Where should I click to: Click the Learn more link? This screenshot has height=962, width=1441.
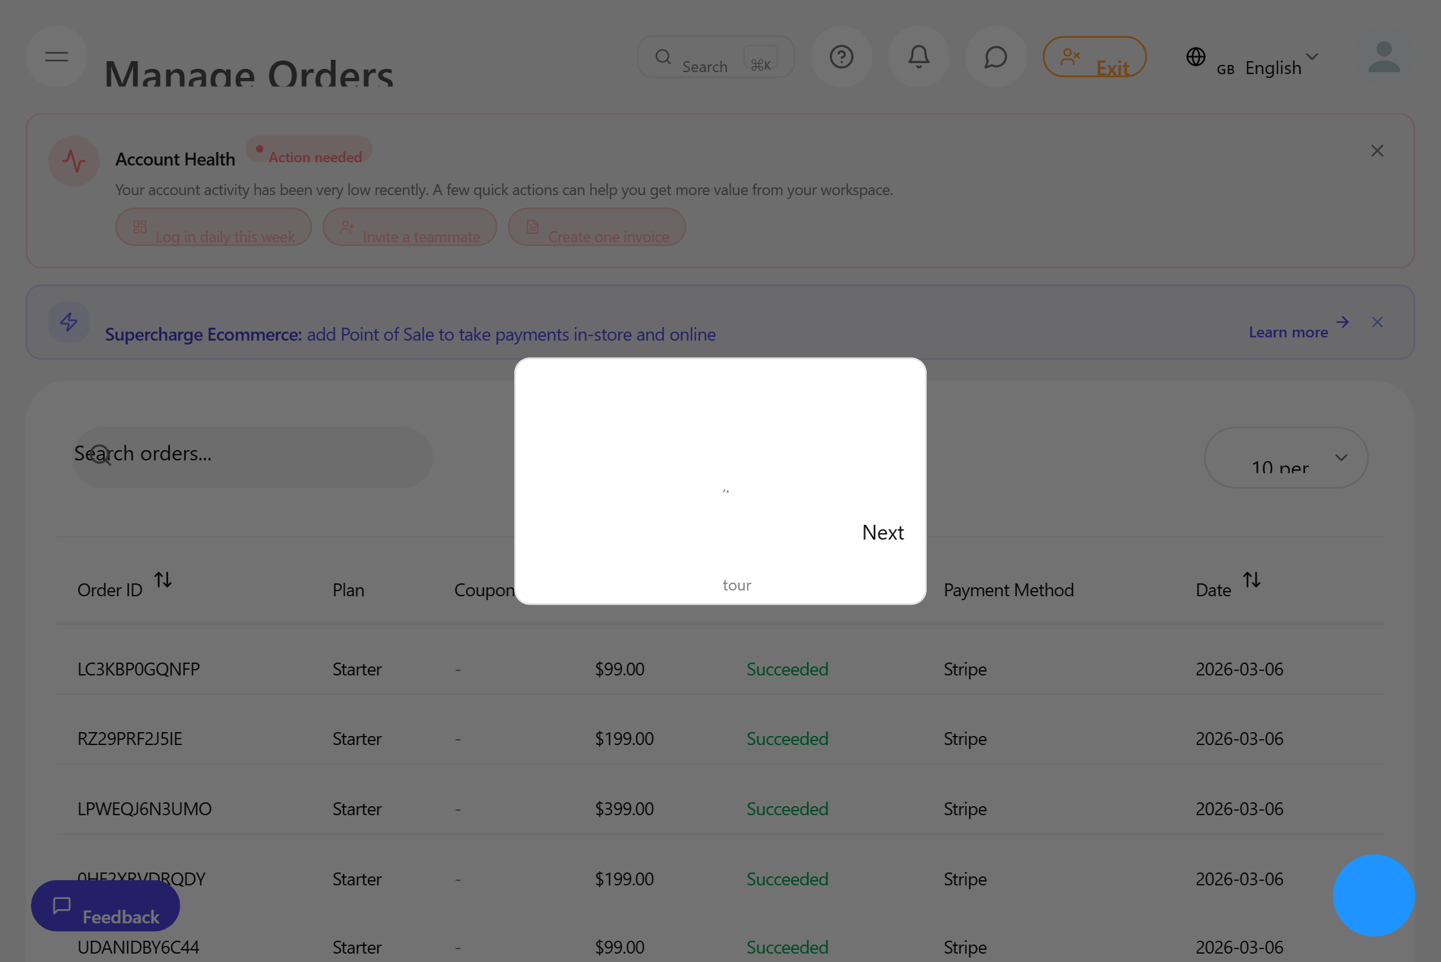1287,331
